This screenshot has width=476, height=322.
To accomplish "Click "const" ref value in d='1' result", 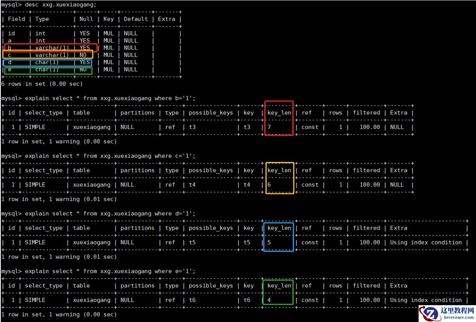I will tap(310, 243).
